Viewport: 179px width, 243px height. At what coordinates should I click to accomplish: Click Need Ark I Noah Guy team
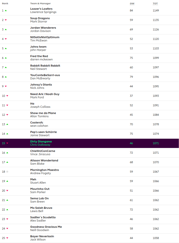pos(45,94)
